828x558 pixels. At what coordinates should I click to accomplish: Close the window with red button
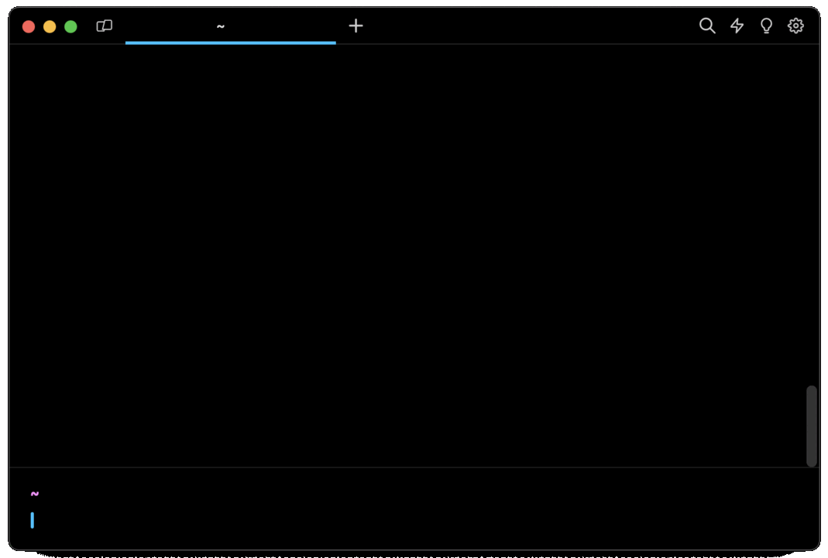(29, 27)
